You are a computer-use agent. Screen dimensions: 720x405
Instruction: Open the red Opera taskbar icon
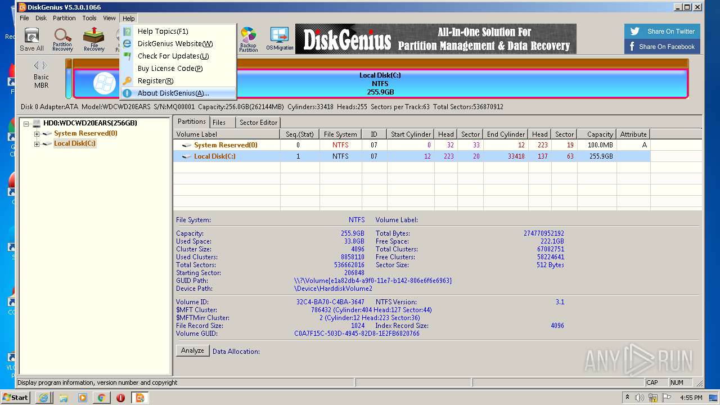tap(120, 398)
